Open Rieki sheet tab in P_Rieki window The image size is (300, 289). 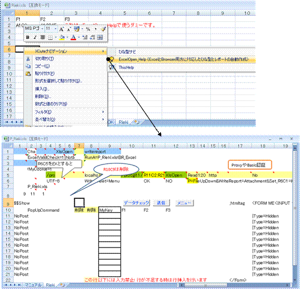[50, 285]
